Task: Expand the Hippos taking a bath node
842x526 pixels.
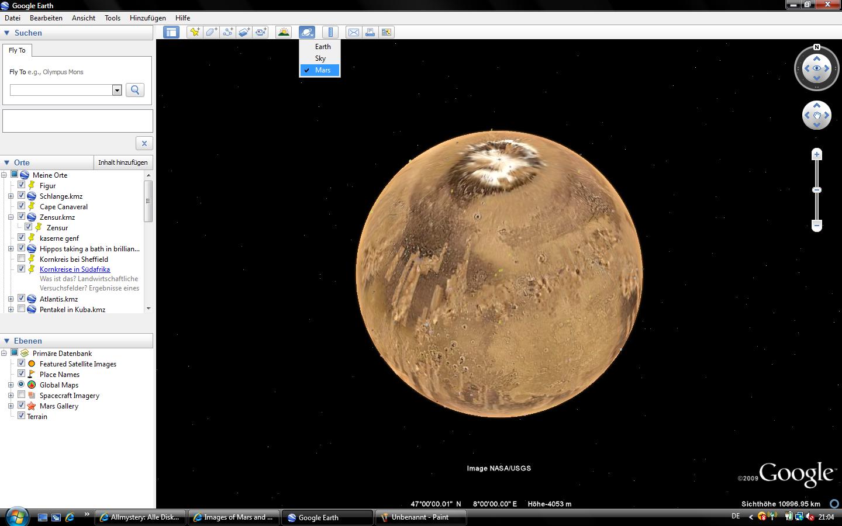Action: (x=11, y=248)
